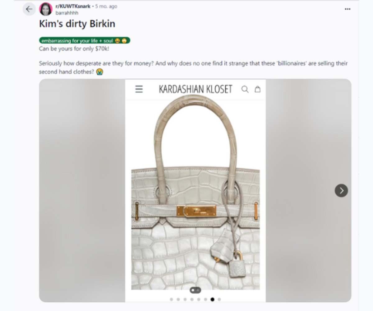Go to the next image in the gallery
The image size is (373, 311).
click(341, 190)
